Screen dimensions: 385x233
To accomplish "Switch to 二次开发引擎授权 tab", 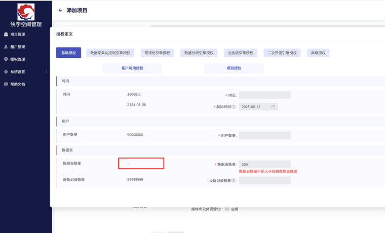I will (x=282, y=53).
